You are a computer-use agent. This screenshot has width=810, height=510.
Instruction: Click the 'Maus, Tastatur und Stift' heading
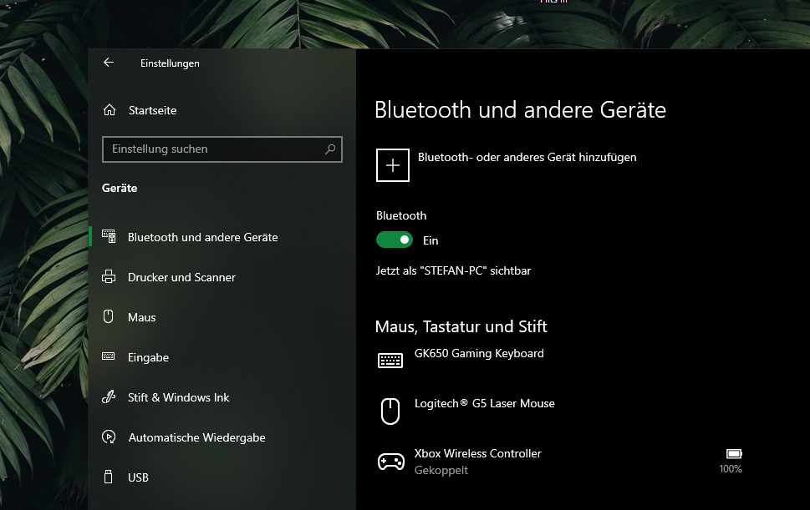click(x=461, y=326)
